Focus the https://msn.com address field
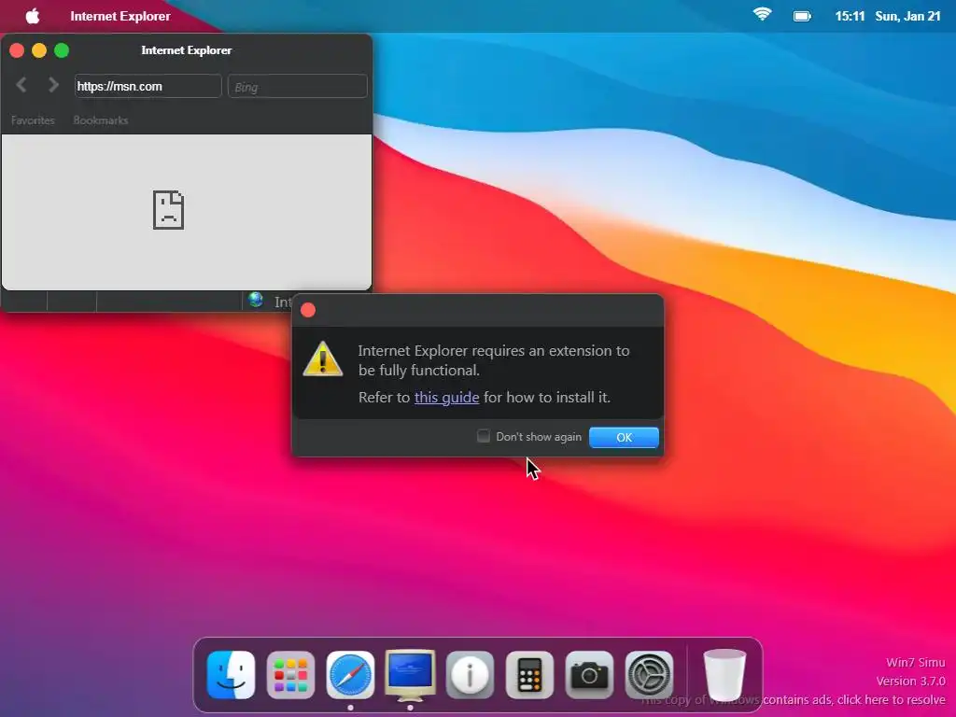This screenshot has width=956, height=717. pos(148,86)
